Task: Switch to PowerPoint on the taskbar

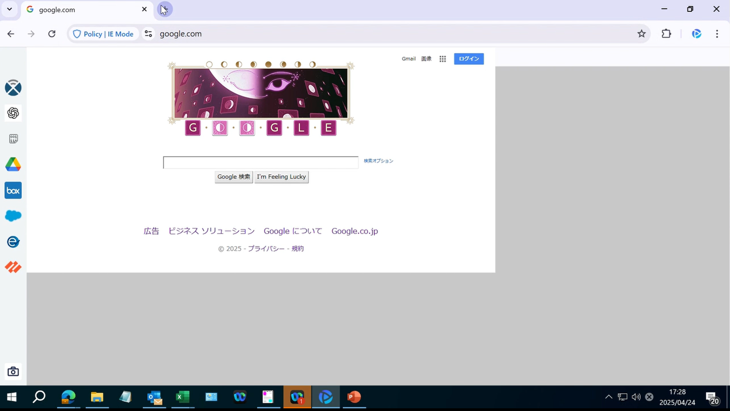Action: (354, 397)
